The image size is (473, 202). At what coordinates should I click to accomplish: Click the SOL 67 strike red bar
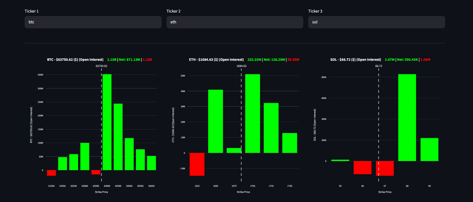pyautogui.click(x=385, y=169)
